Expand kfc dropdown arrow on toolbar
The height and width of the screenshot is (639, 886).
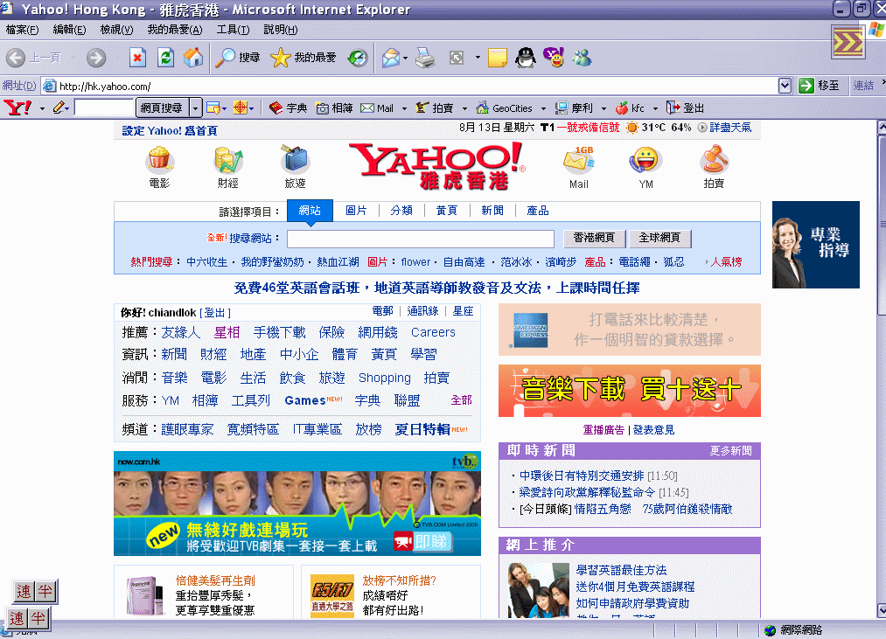tap(655, 108)
